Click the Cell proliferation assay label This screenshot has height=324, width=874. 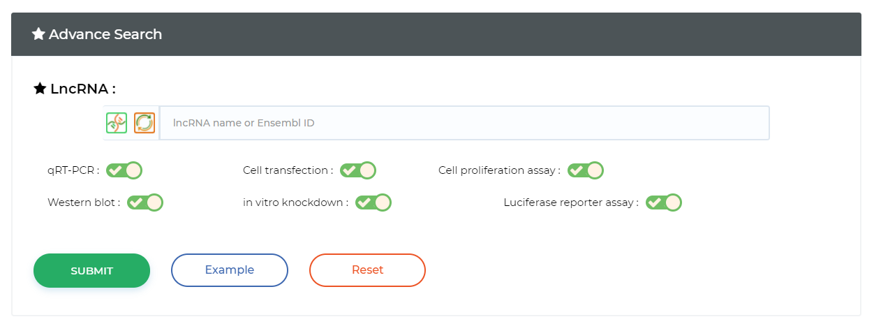[x=498, y=170]
